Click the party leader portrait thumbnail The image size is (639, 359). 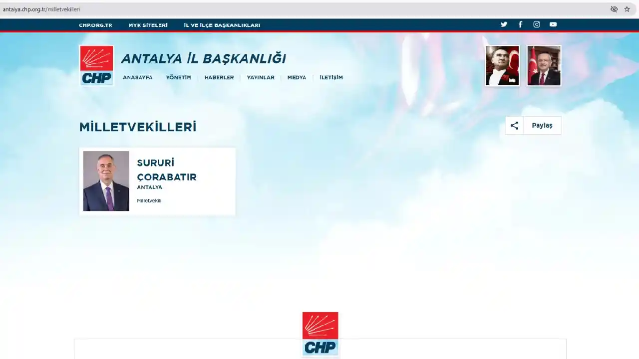pyautogui.click(x=544, y=66)
